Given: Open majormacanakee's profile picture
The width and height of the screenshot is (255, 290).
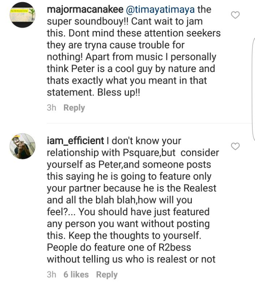Looking at the screenshot, I should [22, 15].
